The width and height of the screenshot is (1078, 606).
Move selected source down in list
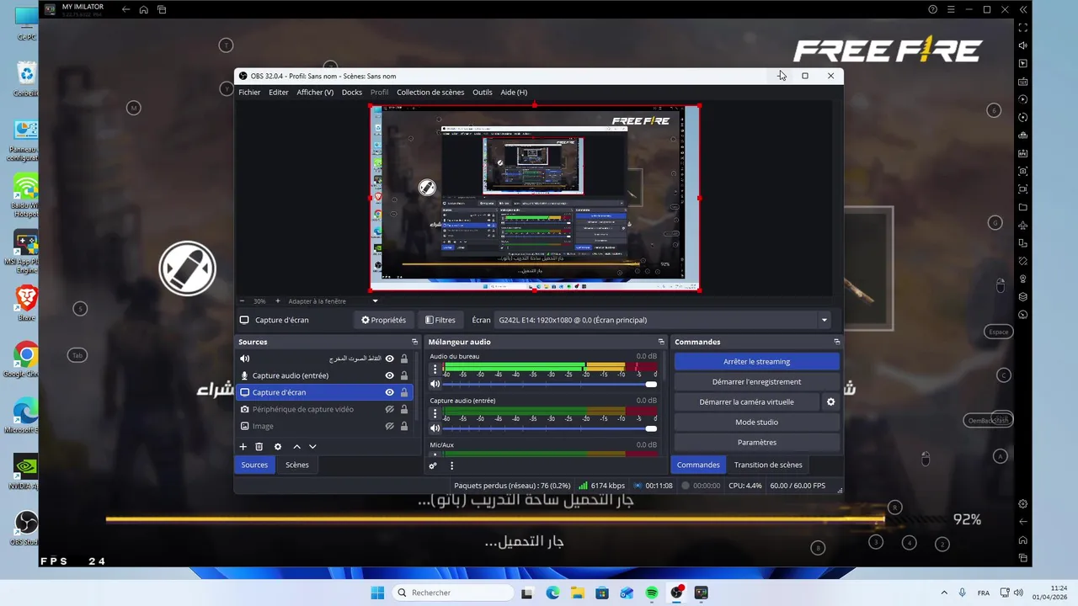312,447
